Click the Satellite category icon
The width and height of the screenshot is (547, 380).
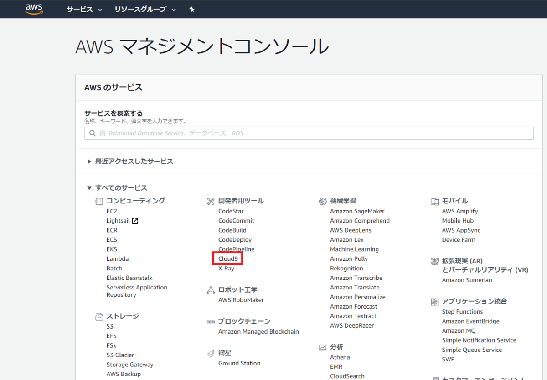click(x=211, y=353)
